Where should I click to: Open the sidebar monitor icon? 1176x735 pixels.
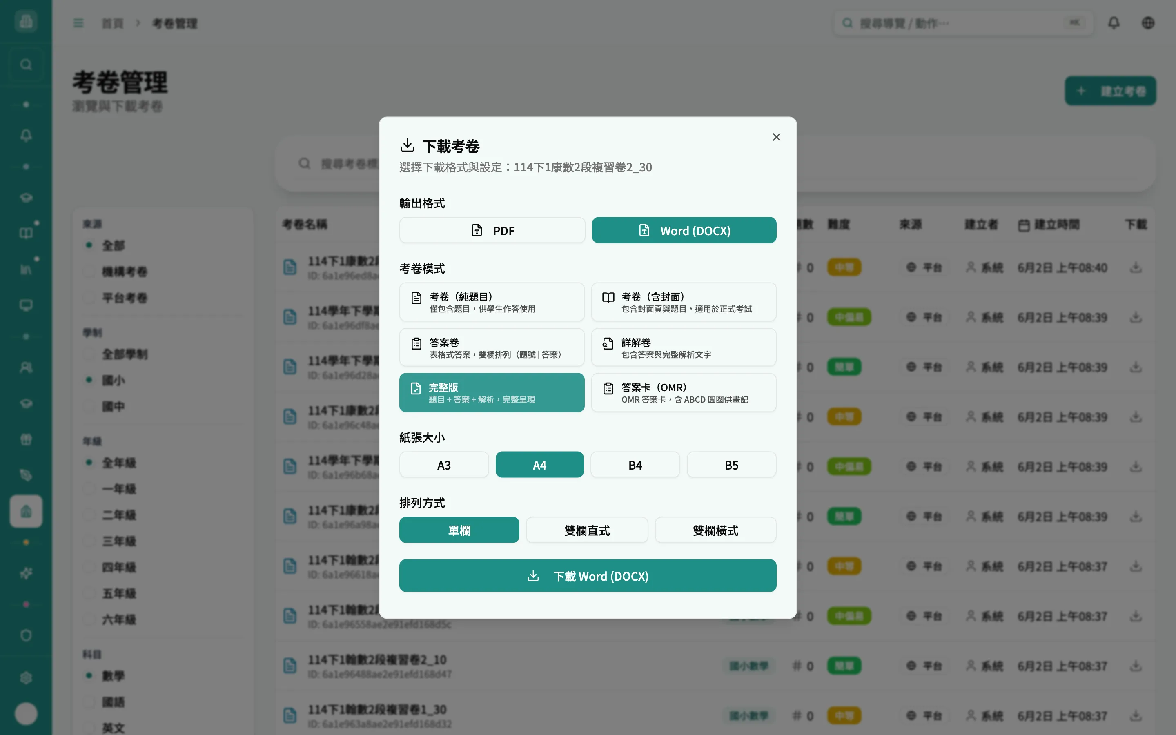coord(26,305)
